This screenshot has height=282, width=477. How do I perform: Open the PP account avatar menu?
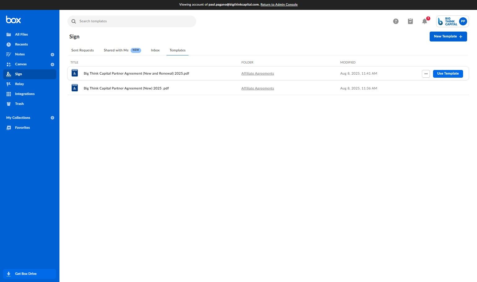coord(463,21)
